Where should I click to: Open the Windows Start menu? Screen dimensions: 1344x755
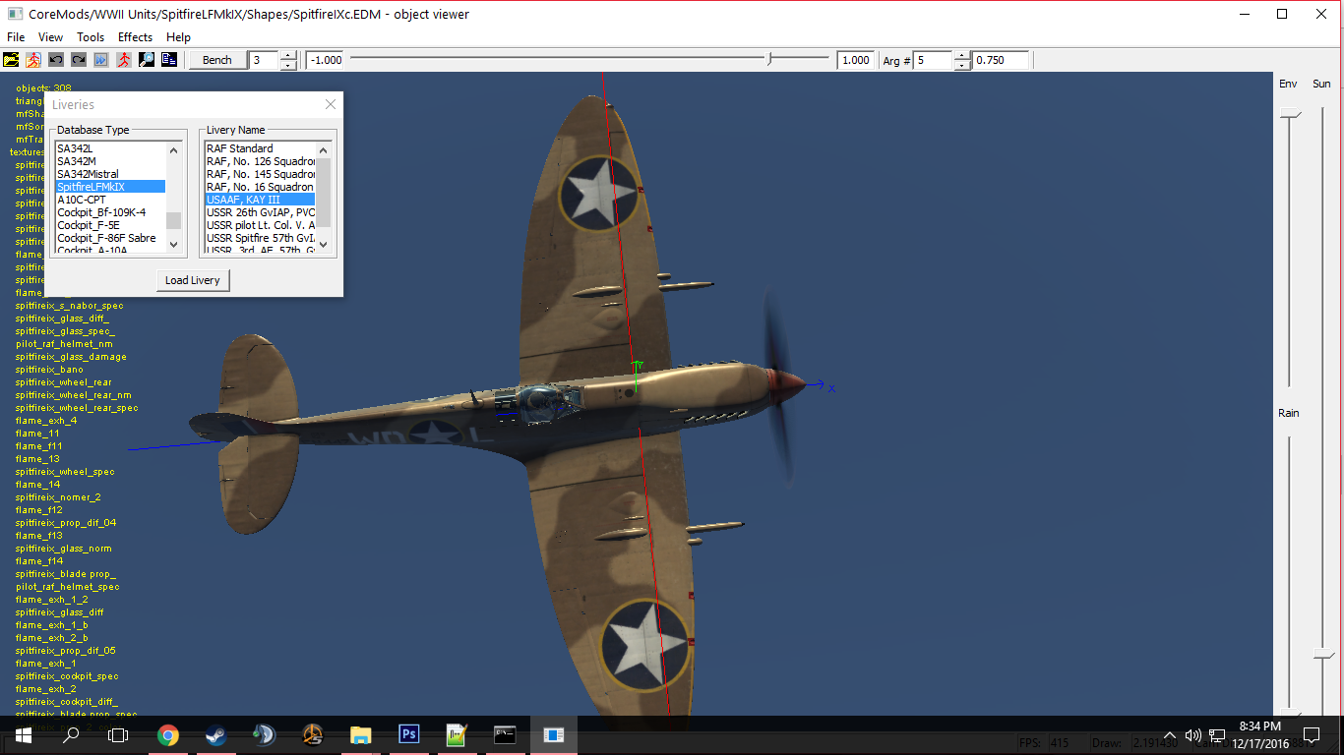(23, 734)
